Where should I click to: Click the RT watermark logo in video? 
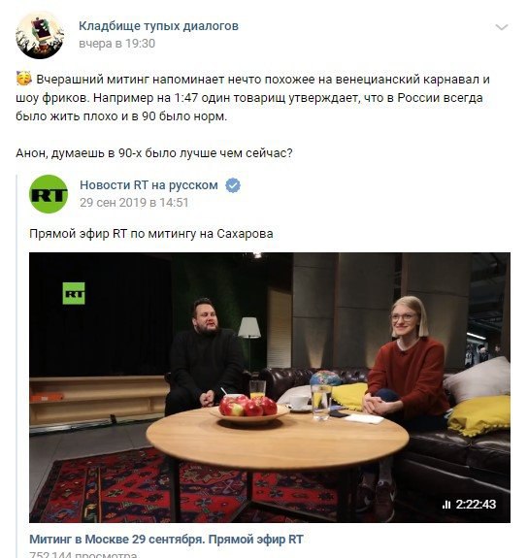74,293
